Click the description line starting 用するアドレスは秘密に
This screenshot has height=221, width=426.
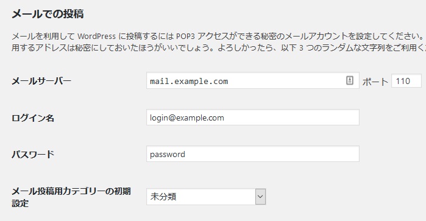pos(219,47)
